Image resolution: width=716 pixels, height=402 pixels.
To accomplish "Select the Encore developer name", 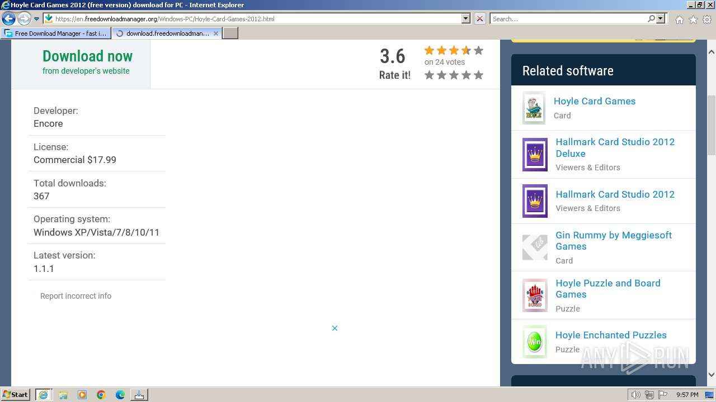I will coord(48,123).
